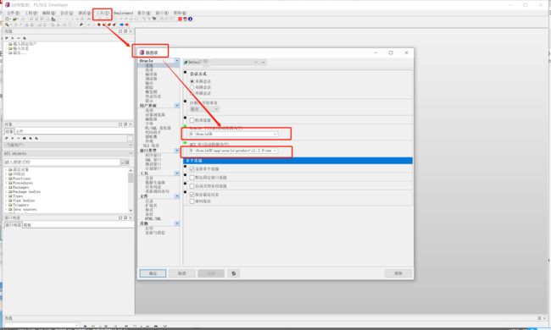Screen dimensions: 551x330
Task: Select PL/SQL 美化器 in preferences tree
Action: pyautogui.click(x=159, y=129)
